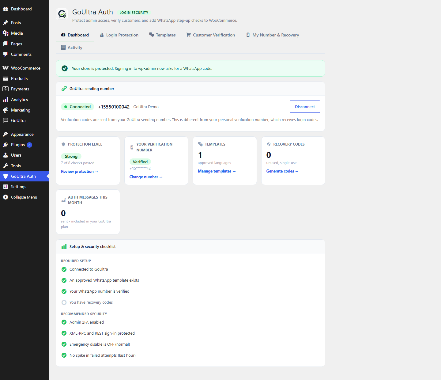Click the phone icon on Verification Number card
Screen dimensions: 441x380
point(132,147)
